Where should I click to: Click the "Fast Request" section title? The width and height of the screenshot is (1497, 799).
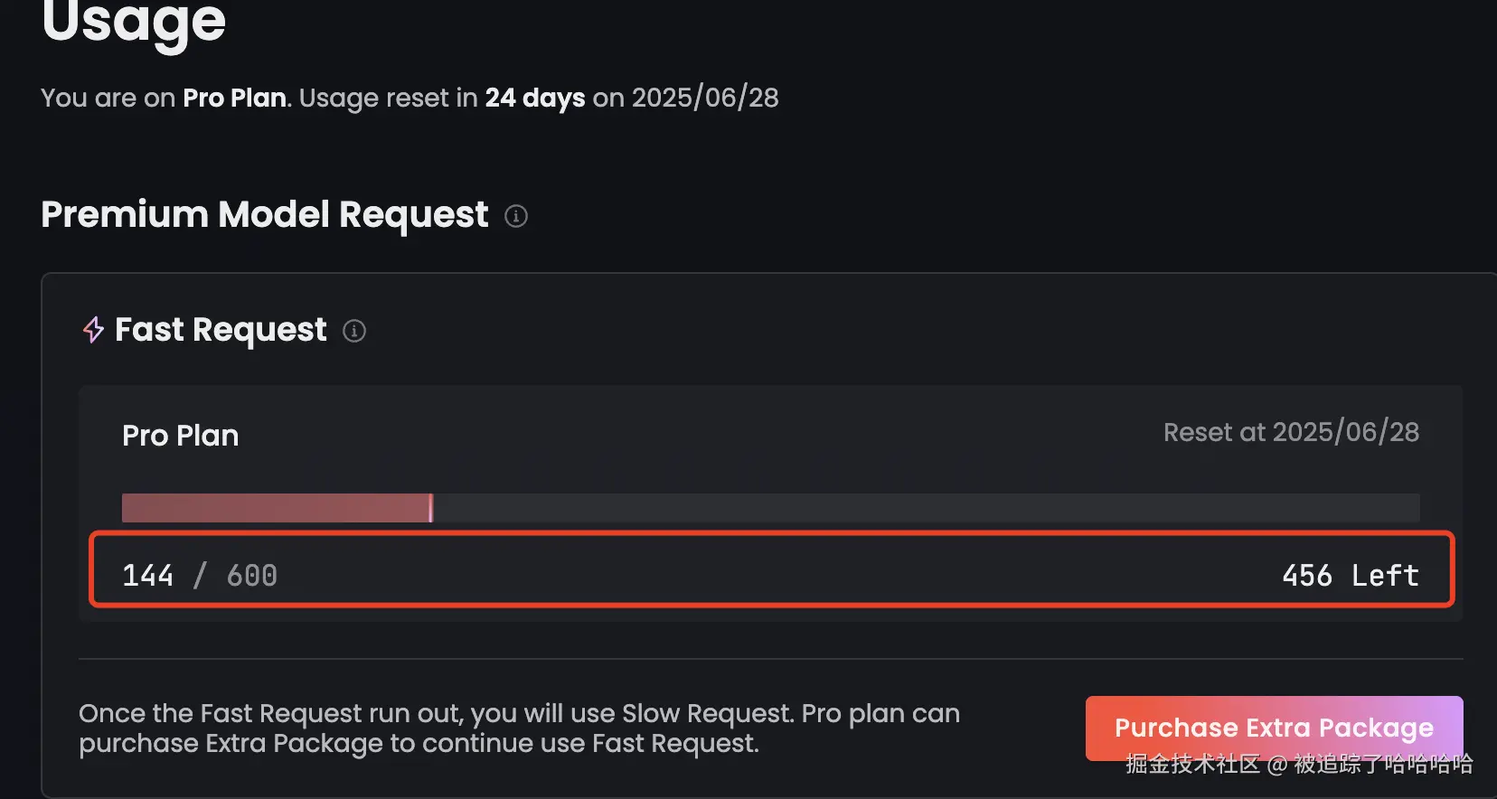[x=221, y=330]
